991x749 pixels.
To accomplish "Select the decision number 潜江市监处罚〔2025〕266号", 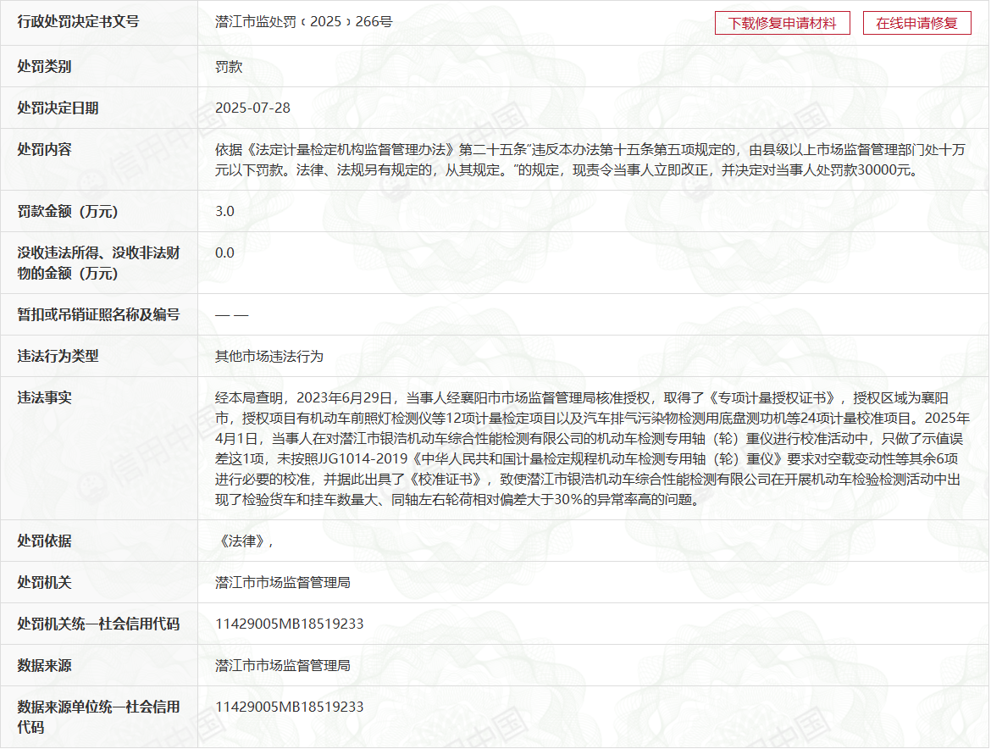I will tap(303, 22).
